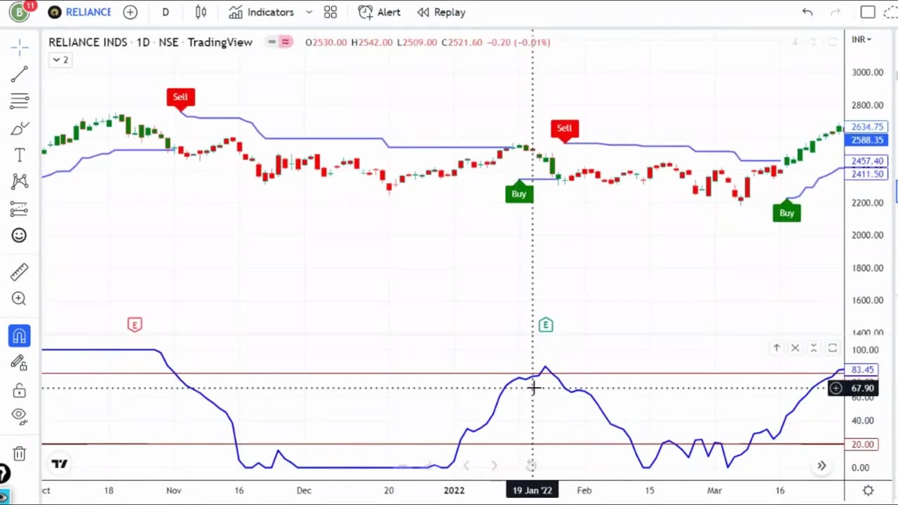Click the red Sell signal near late January
898x505 pixels.
pyautogui.click(x=565, y=128)
